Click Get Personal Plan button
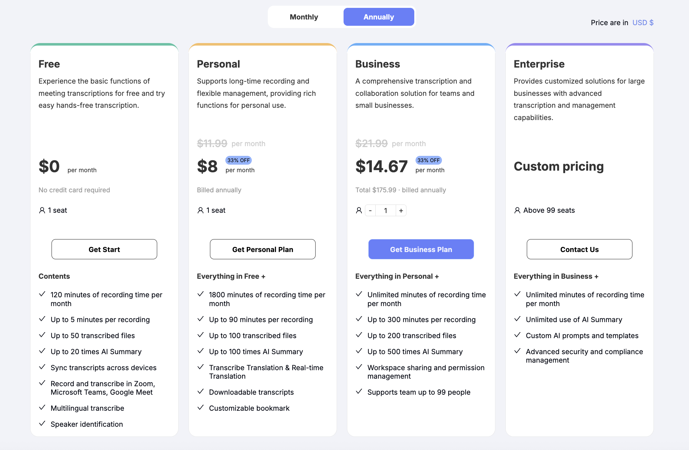Screen dimensions: 689x450 [262, 250]
